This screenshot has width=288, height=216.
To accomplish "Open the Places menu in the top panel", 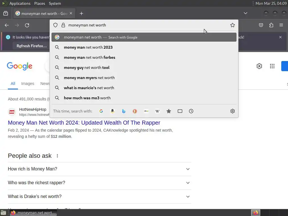I will tap(39, 3).
